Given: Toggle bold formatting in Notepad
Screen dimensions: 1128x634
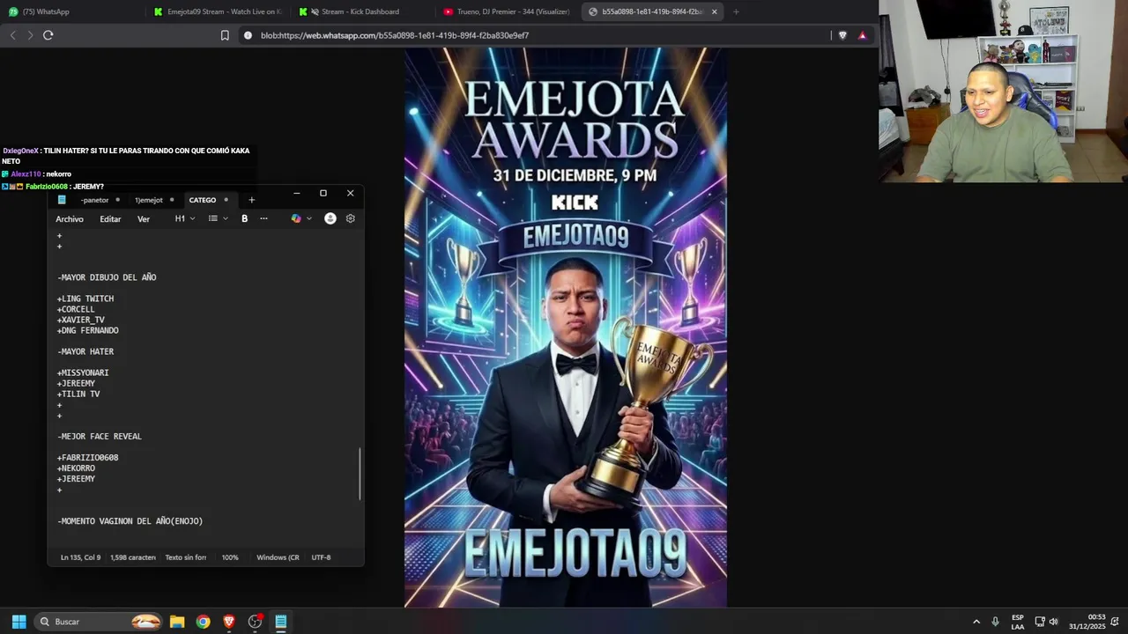Looking at the screenshot, I should [245, 218].
